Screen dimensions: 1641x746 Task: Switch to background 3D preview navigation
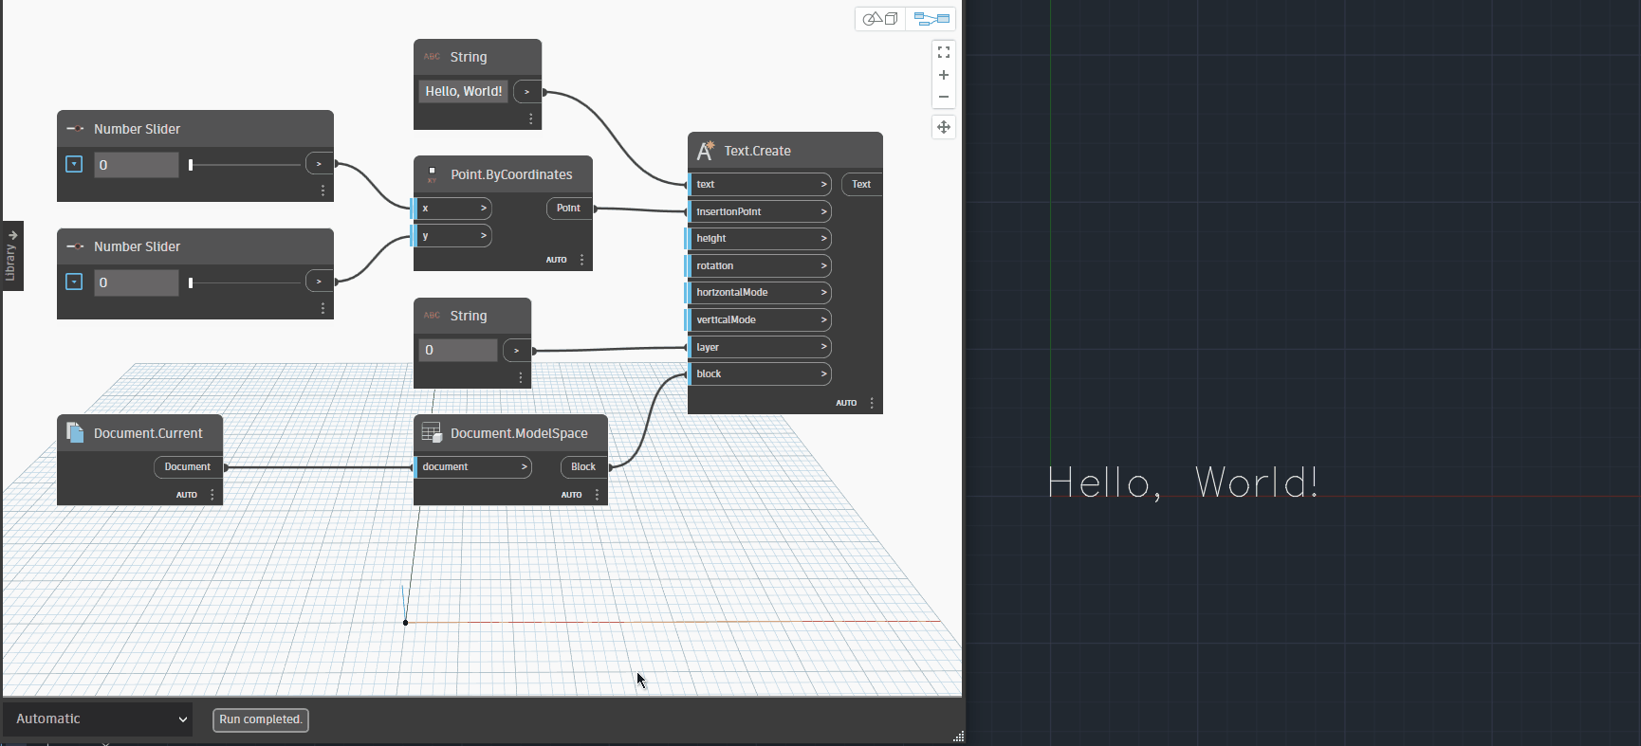tap(880, 19)
